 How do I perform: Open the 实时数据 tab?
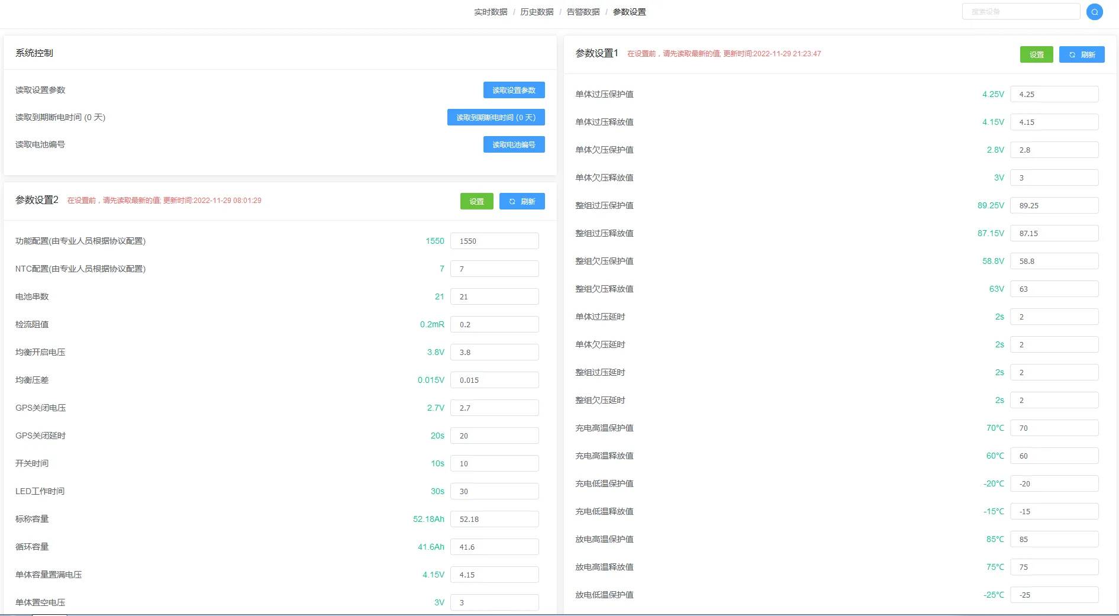pos(490,12)
